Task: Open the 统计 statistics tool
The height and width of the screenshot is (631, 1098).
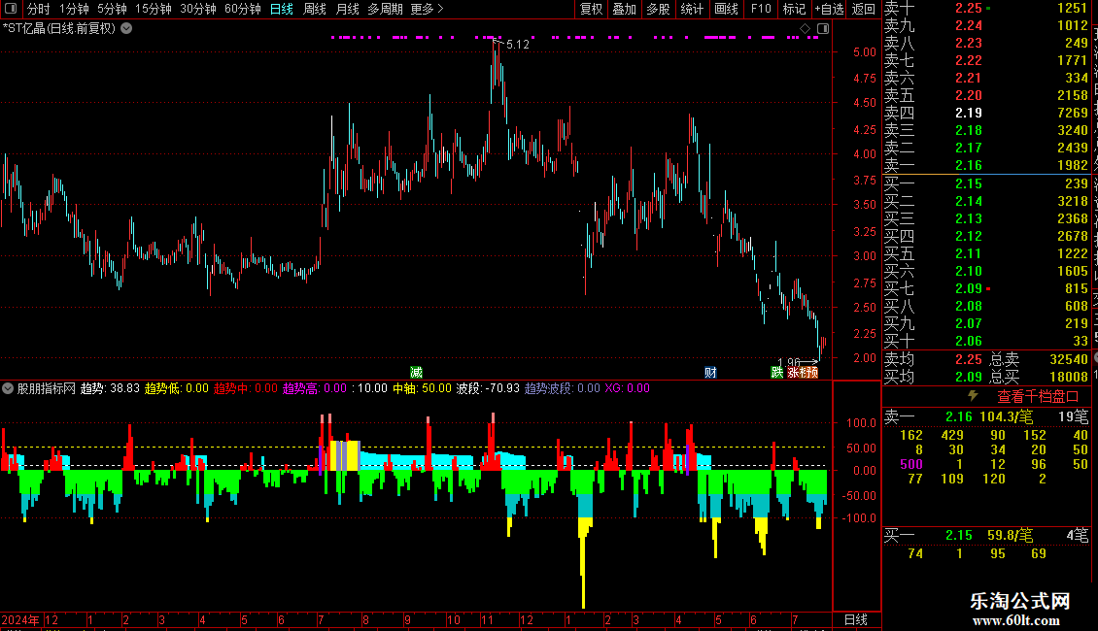Action: [x=692, y=9]
